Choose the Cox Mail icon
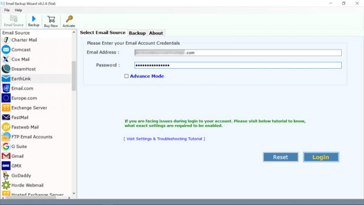The height and width of the screenshot is (205, 364). click(6, 59)
